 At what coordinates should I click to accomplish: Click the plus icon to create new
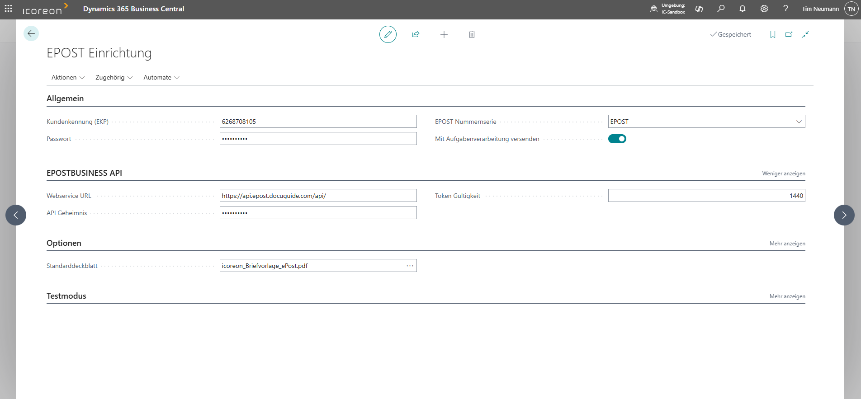444,34
